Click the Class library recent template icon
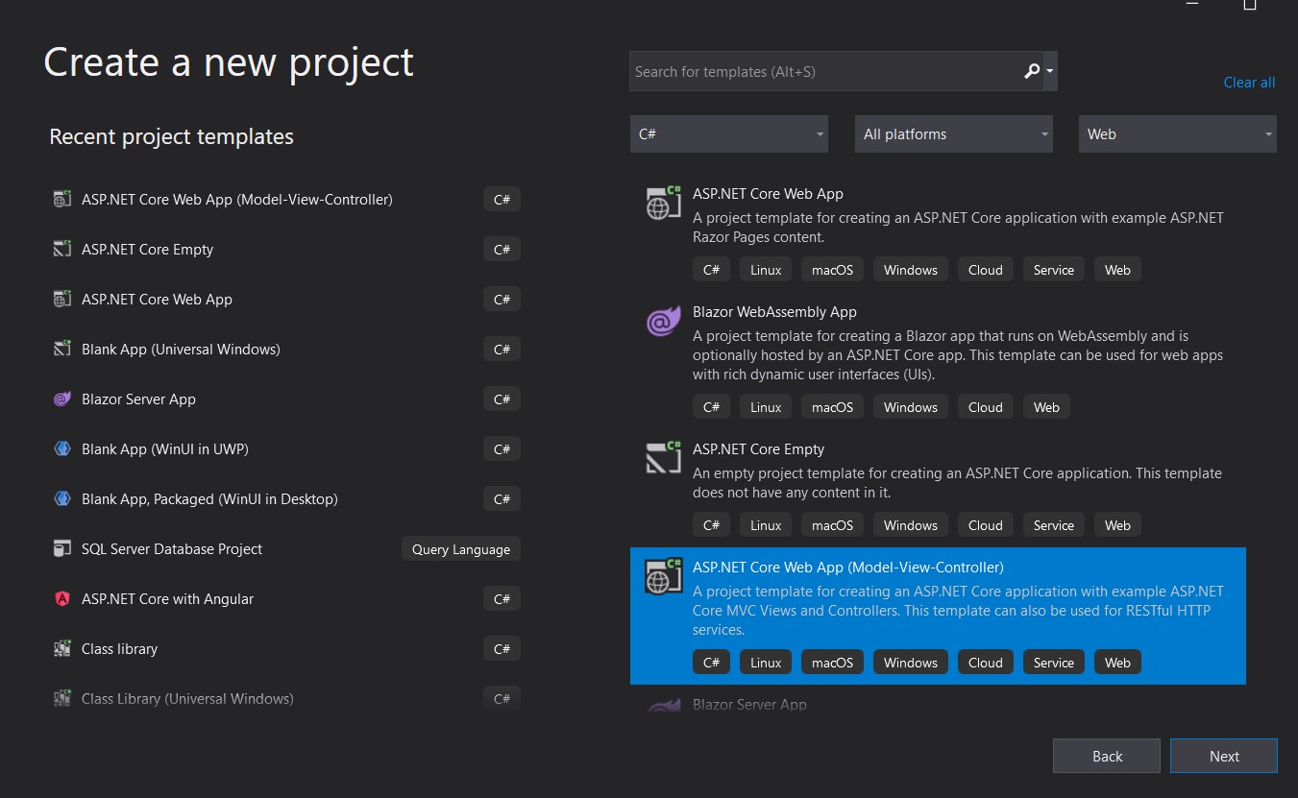1298x798 pixels. coord(62,649)
